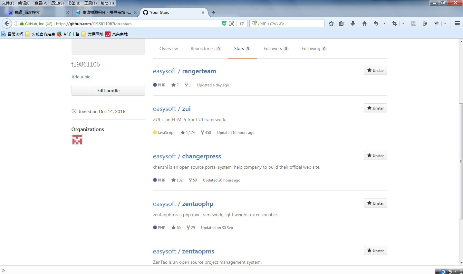The width and height of the screenshot is (463, 274).
Task: Unstar the easysoft / zentaopms repository
Action: point(375,251)
